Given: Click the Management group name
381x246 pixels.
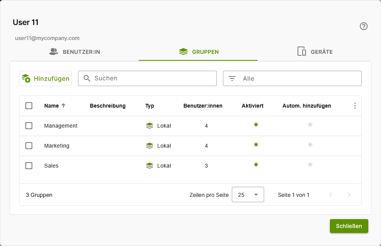Looking at the screenshot, I should coord(61,126).
